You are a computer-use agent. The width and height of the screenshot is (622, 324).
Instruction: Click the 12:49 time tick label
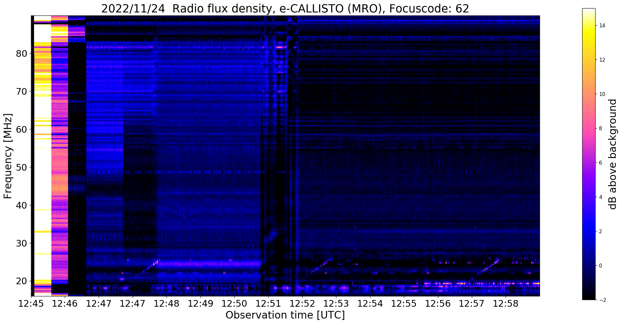(200, 304)
